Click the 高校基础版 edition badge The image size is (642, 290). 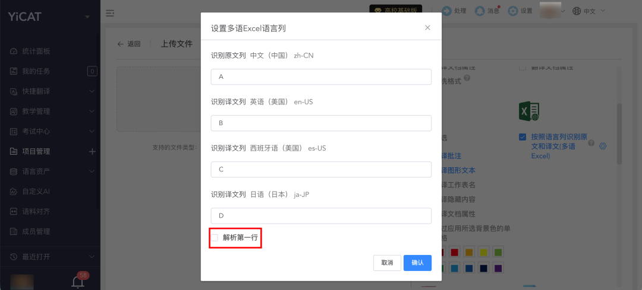point(395,10)
